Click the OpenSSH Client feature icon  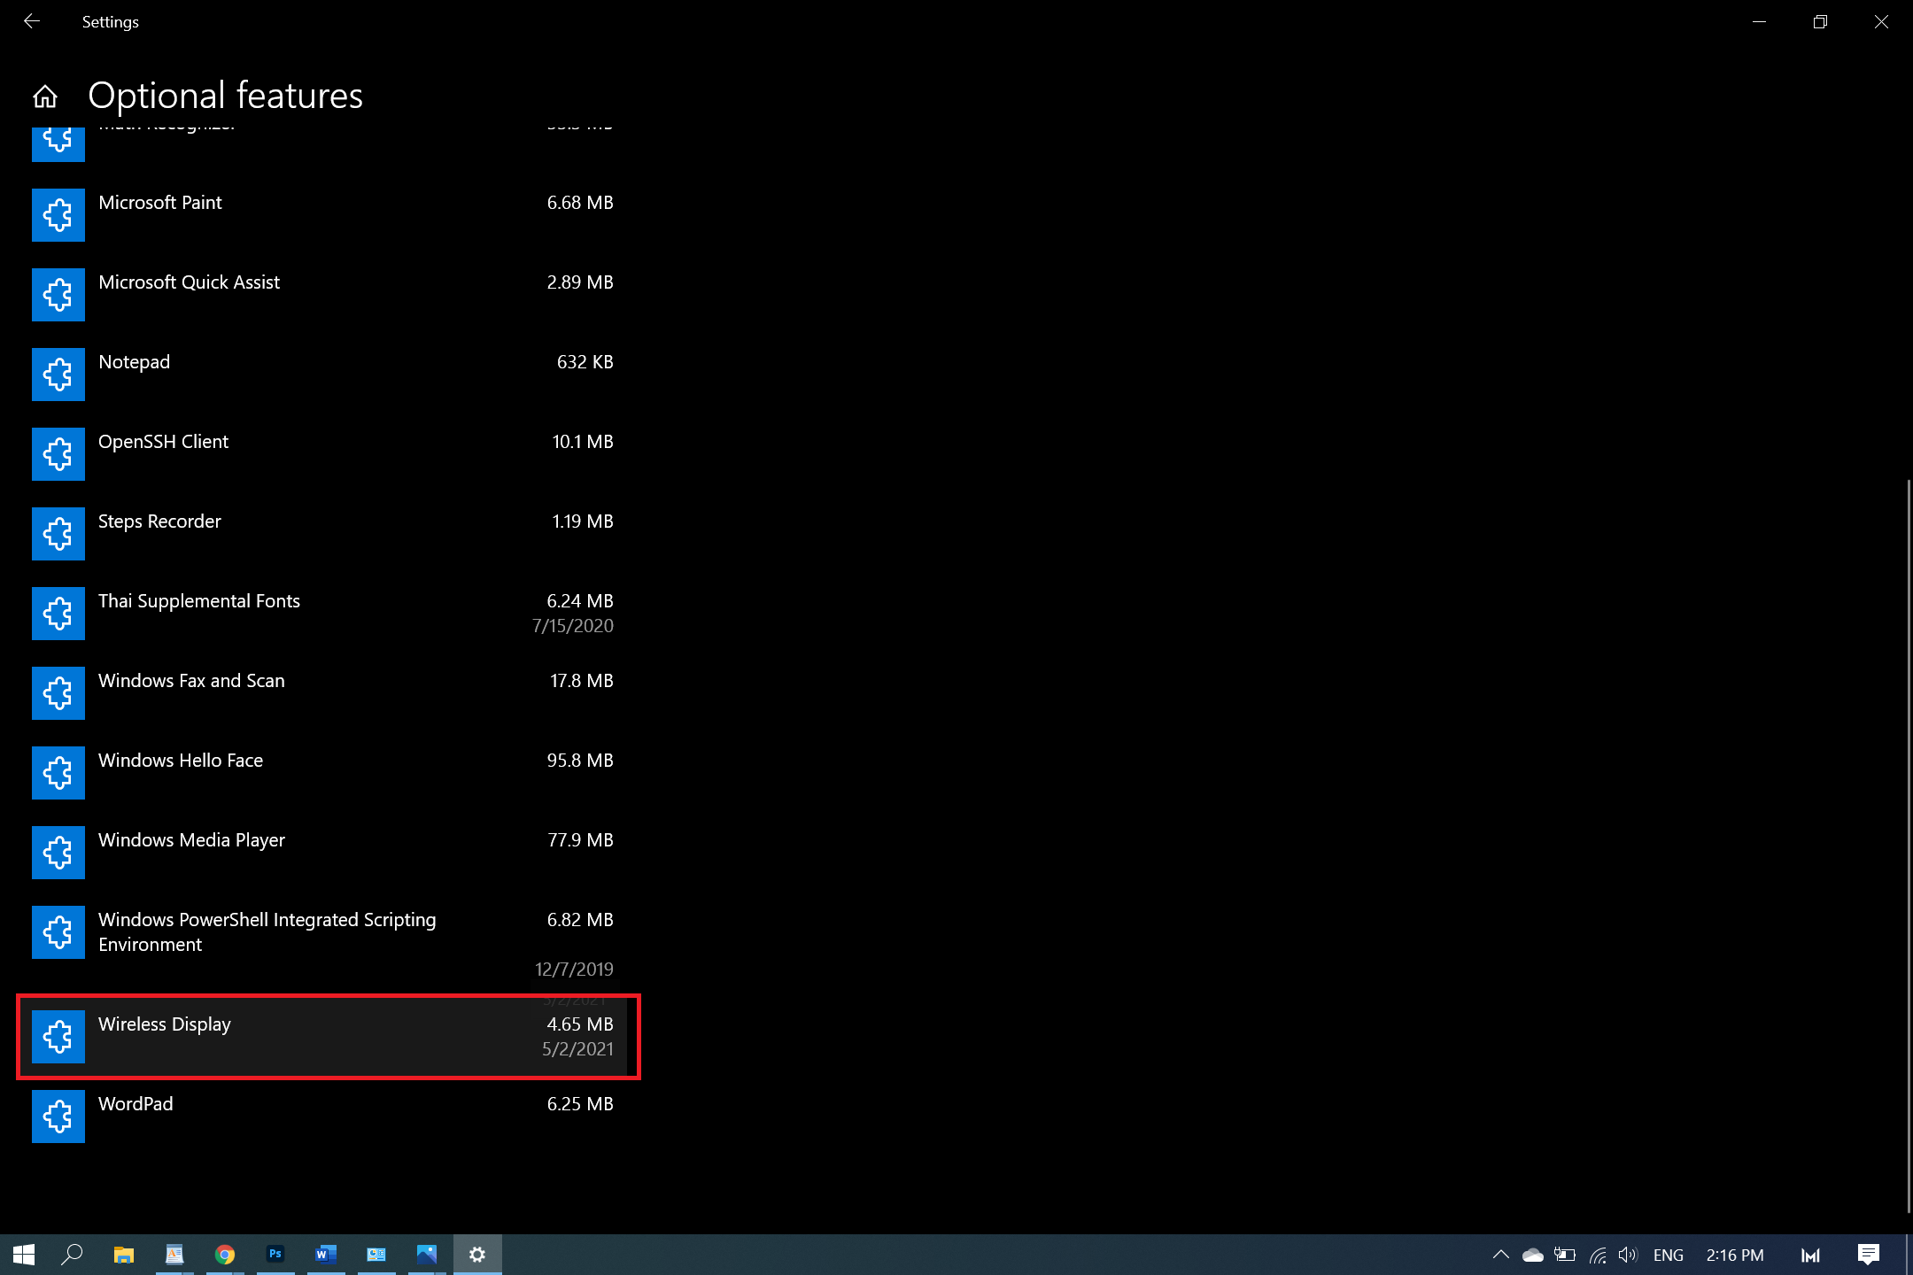point(58,454)
